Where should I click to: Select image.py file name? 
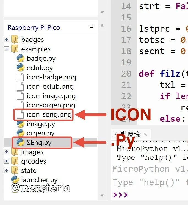(41, 124)
